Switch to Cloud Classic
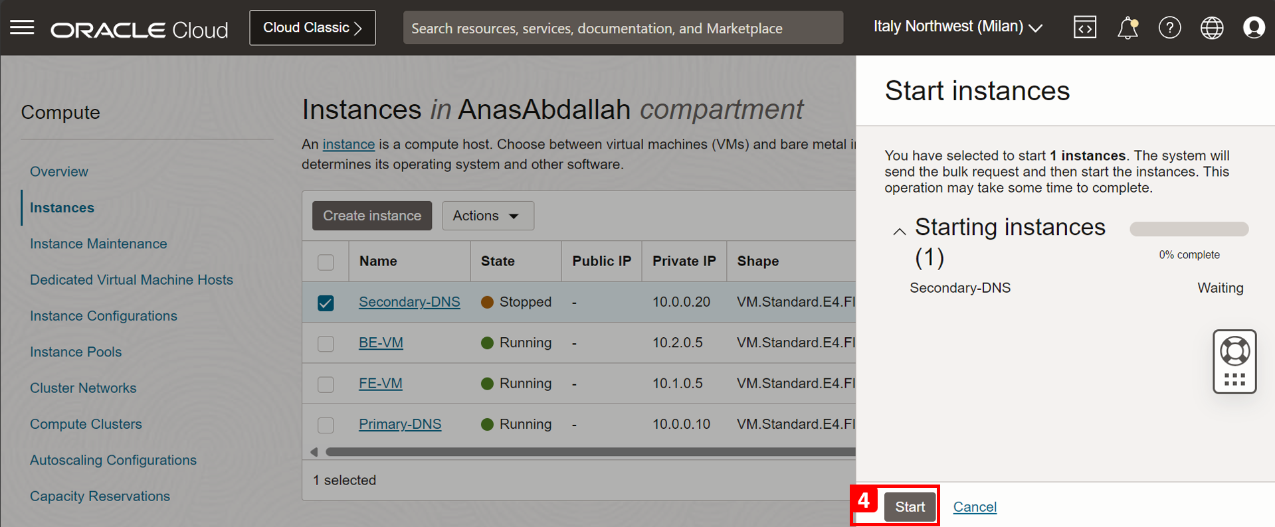This screenshot has height=527, width=1275. tap(312, 28)
